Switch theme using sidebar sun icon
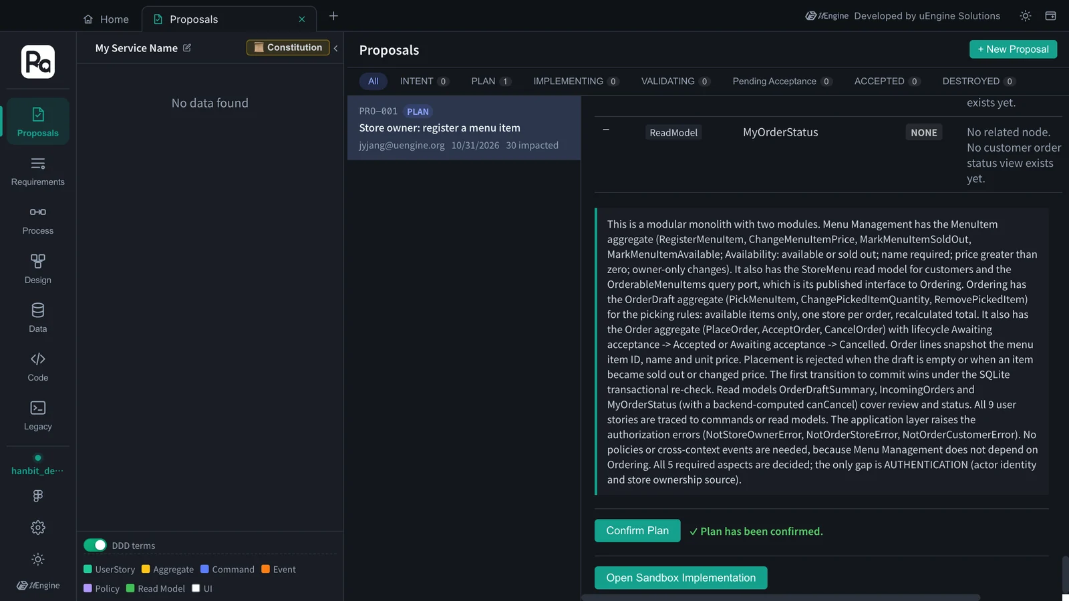This screenshot has width=1069, height=601. (38, 559)
